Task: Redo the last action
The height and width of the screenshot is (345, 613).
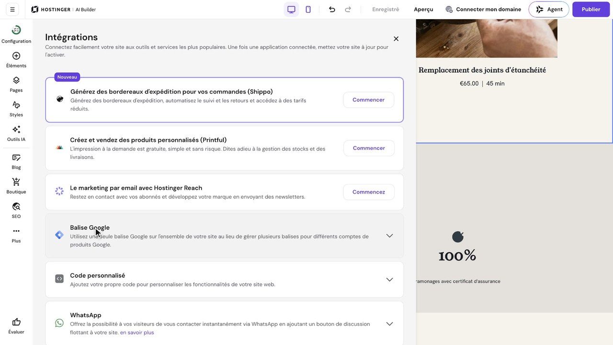Action: 348,9
